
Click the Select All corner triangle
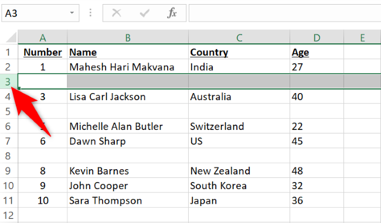point(11,37)
